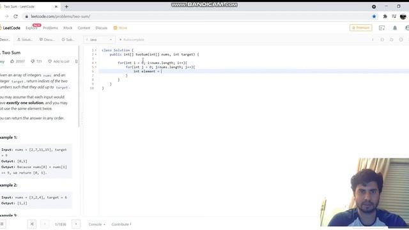The height and width of the screenshot is (230, 409).
Task: Click the outer for loop over i line
Action: click(x=152, y=63)
